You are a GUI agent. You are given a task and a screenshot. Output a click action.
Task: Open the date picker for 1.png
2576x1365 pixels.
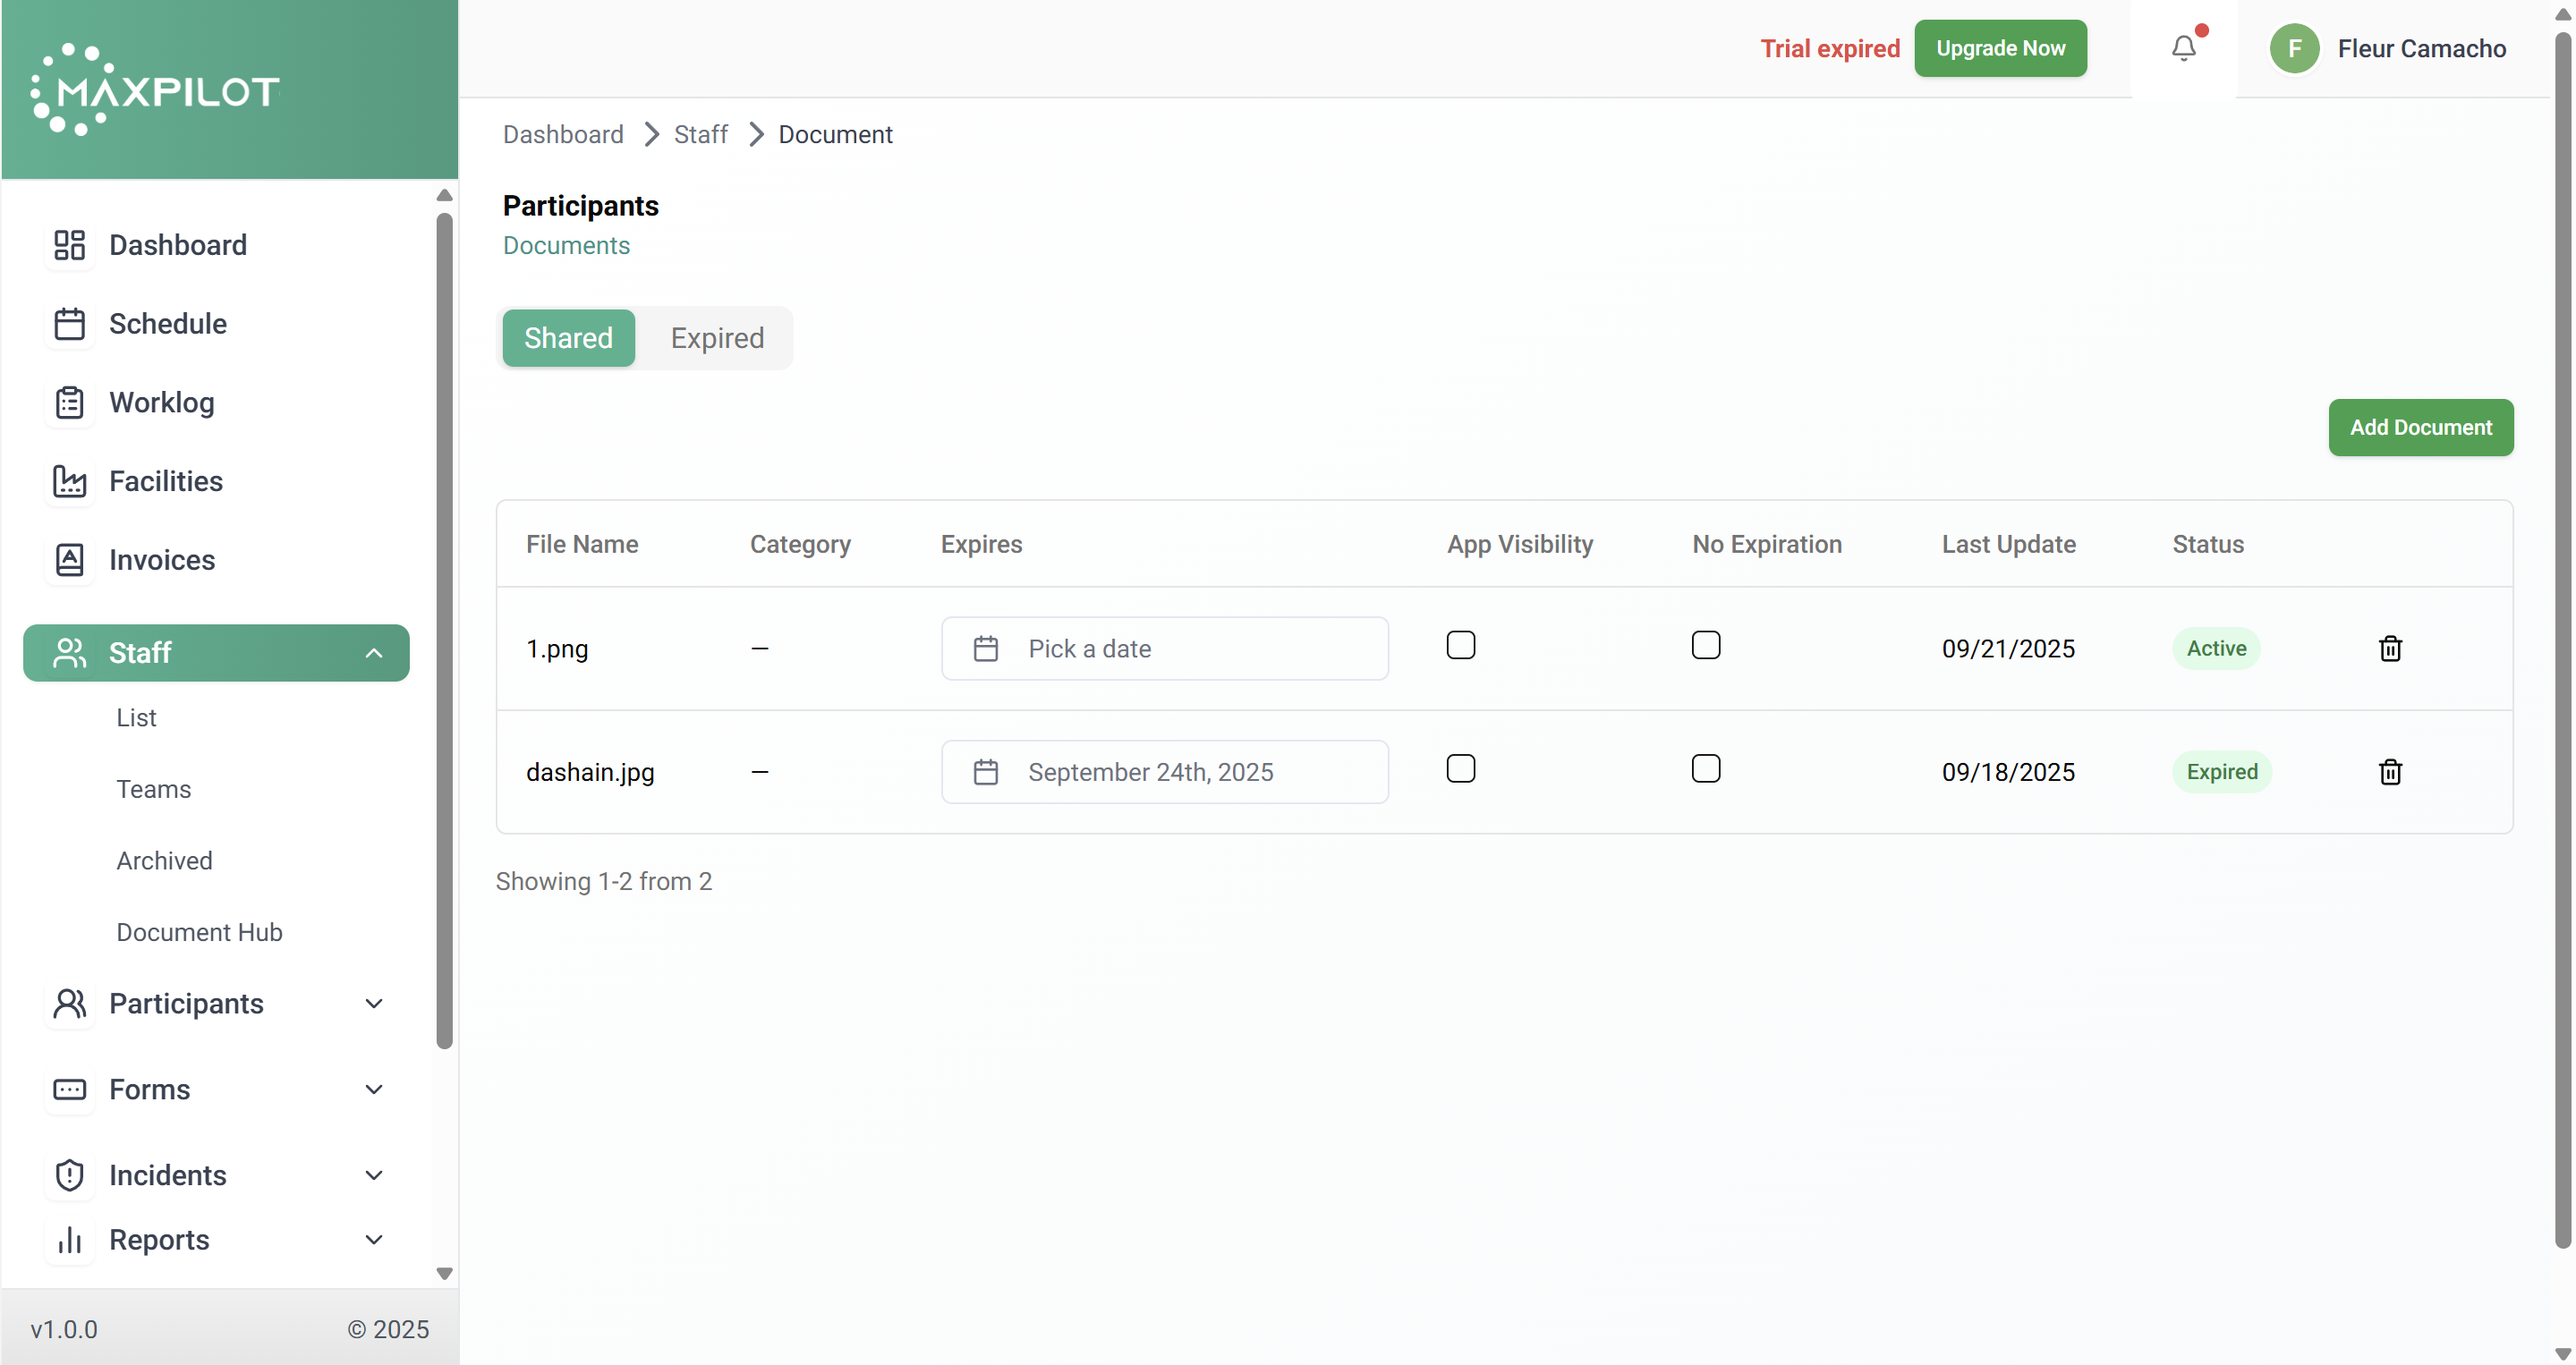(x=1164, y=648)
